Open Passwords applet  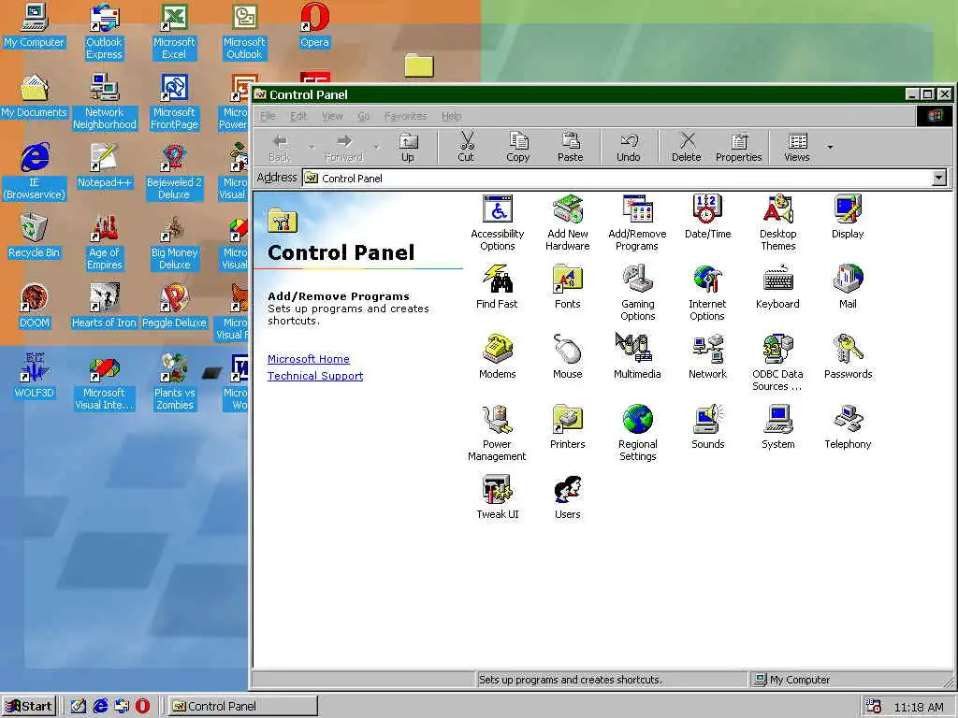[848, 357]
